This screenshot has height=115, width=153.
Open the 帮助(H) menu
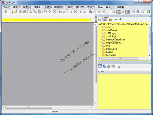110,7
